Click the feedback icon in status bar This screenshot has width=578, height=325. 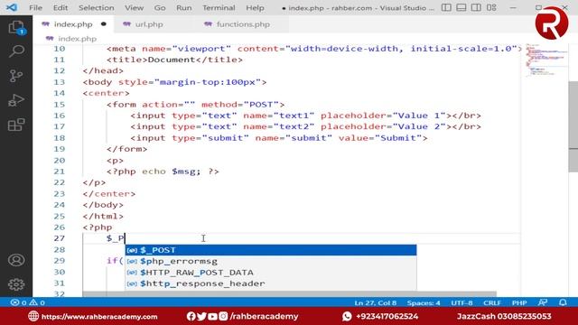pos(542,302)
